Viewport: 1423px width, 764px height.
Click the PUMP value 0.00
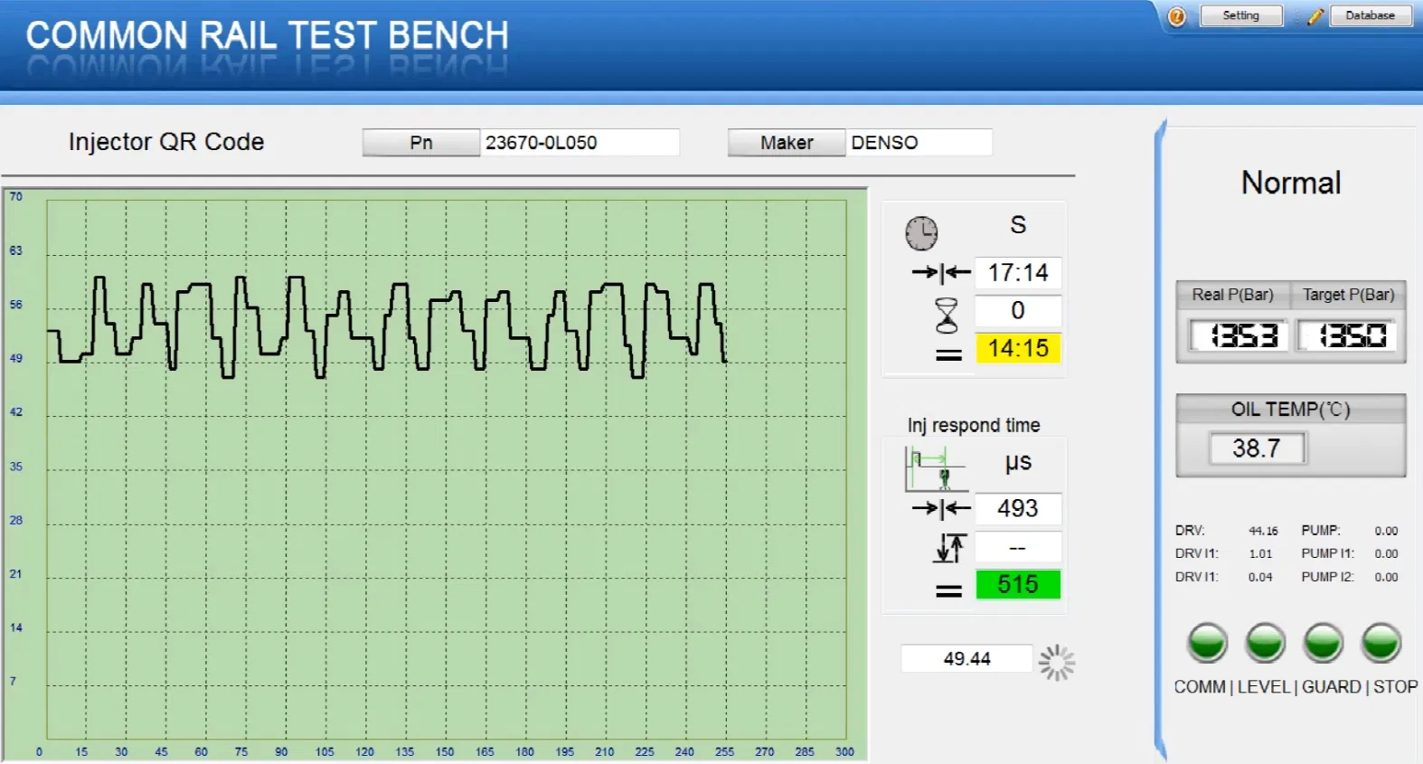coord(1386,531)
